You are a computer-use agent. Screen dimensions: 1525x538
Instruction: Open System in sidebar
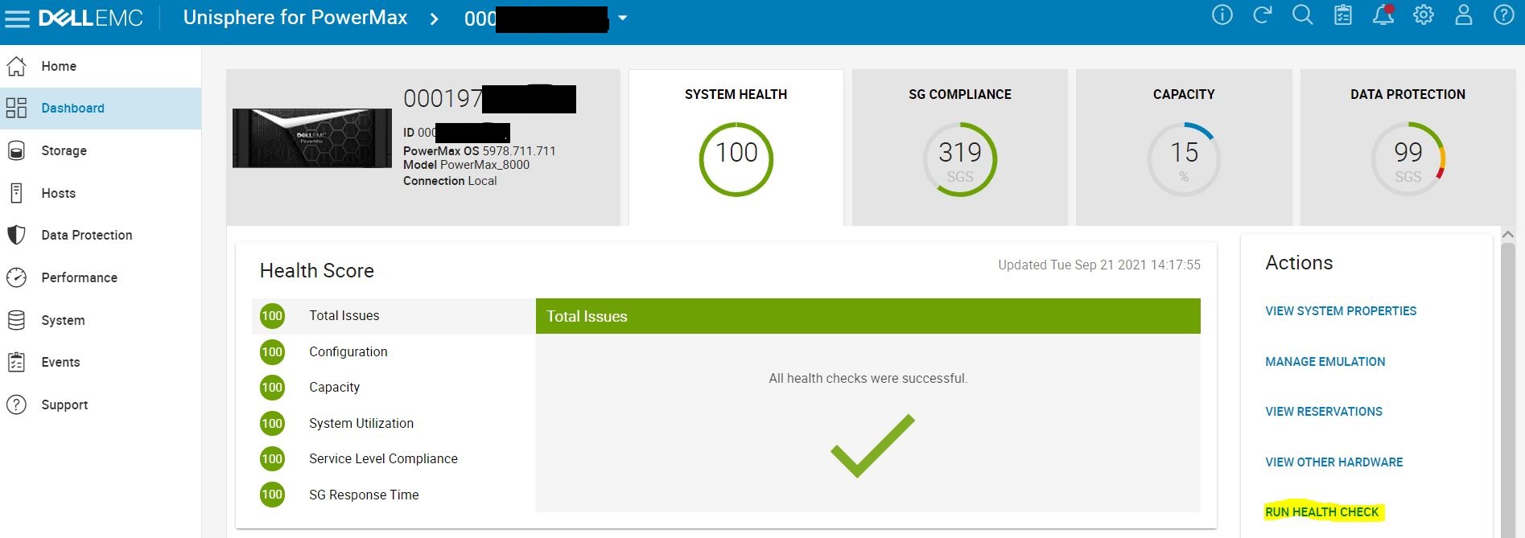pyautogui.click(x=101, y=320)
